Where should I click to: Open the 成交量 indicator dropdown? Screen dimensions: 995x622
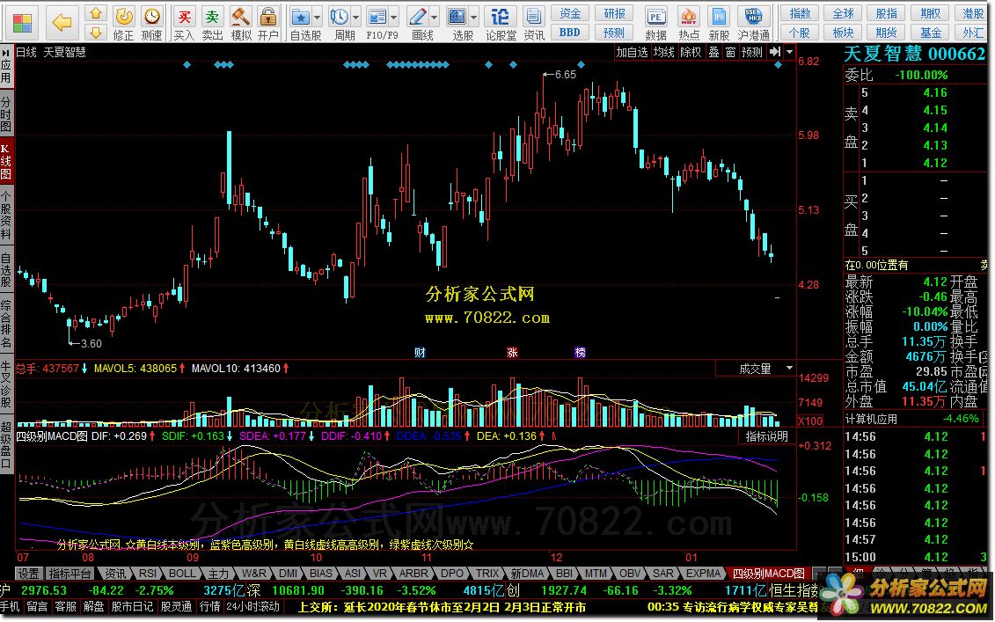[789, 369]
